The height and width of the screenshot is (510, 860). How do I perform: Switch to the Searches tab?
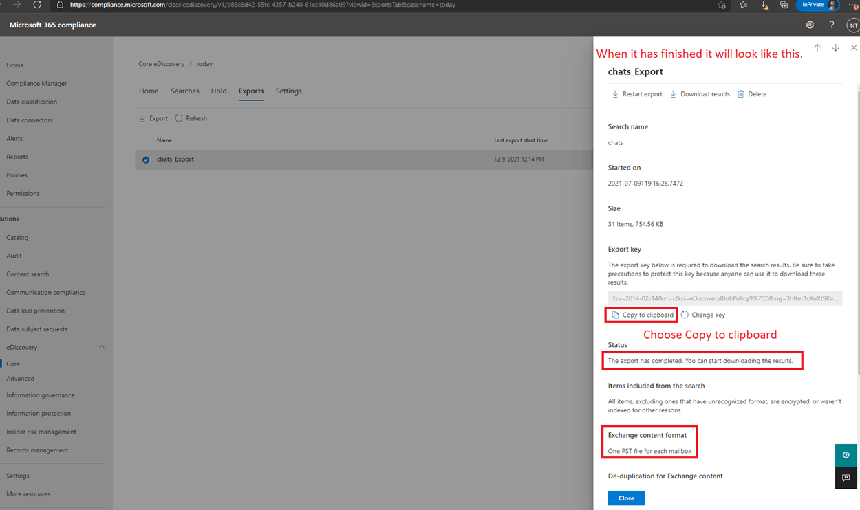185,91
